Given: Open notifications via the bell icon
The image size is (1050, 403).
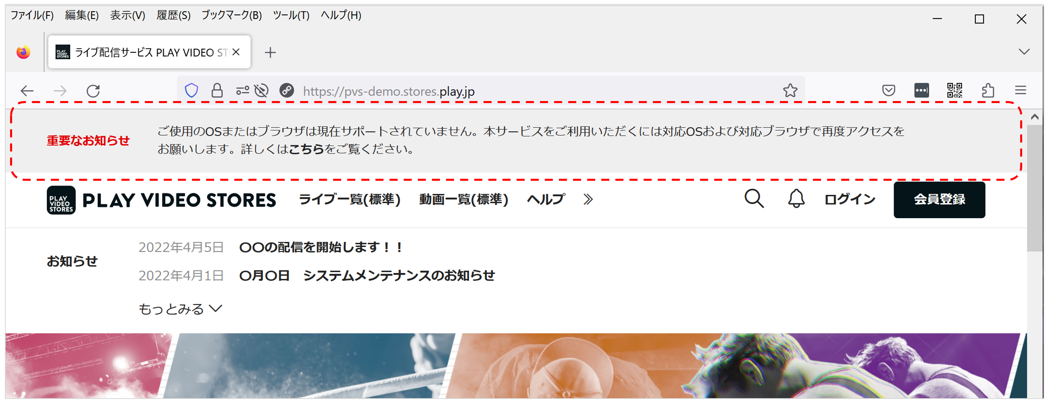Looking at the screenshot, I should [796, 198].
